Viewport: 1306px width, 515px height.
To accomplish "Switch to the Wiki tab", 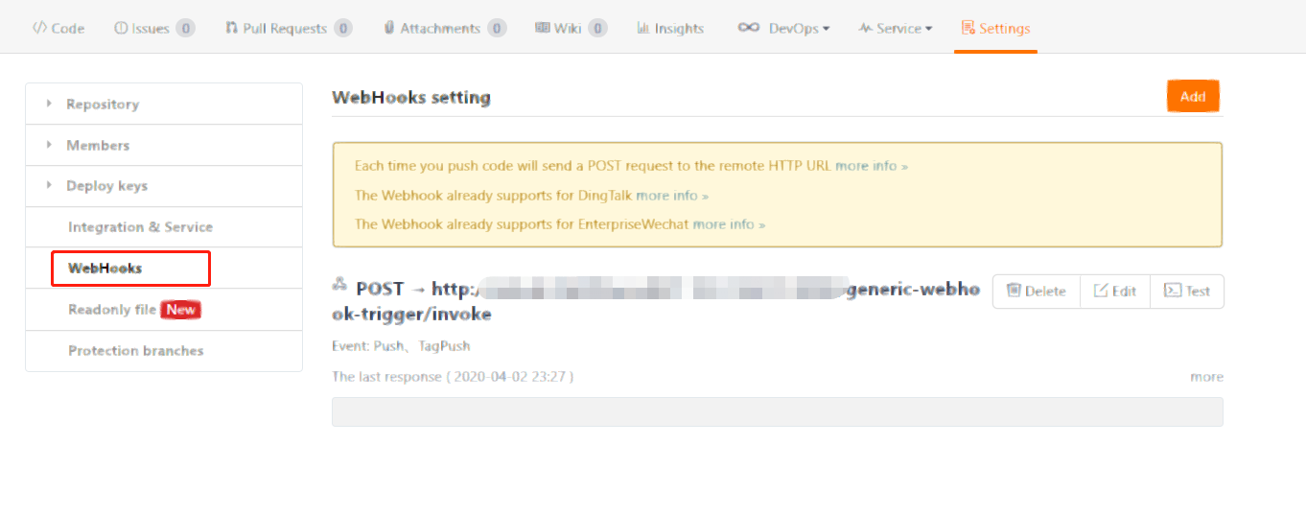I will pyautogui.click(x=570, y=28).
